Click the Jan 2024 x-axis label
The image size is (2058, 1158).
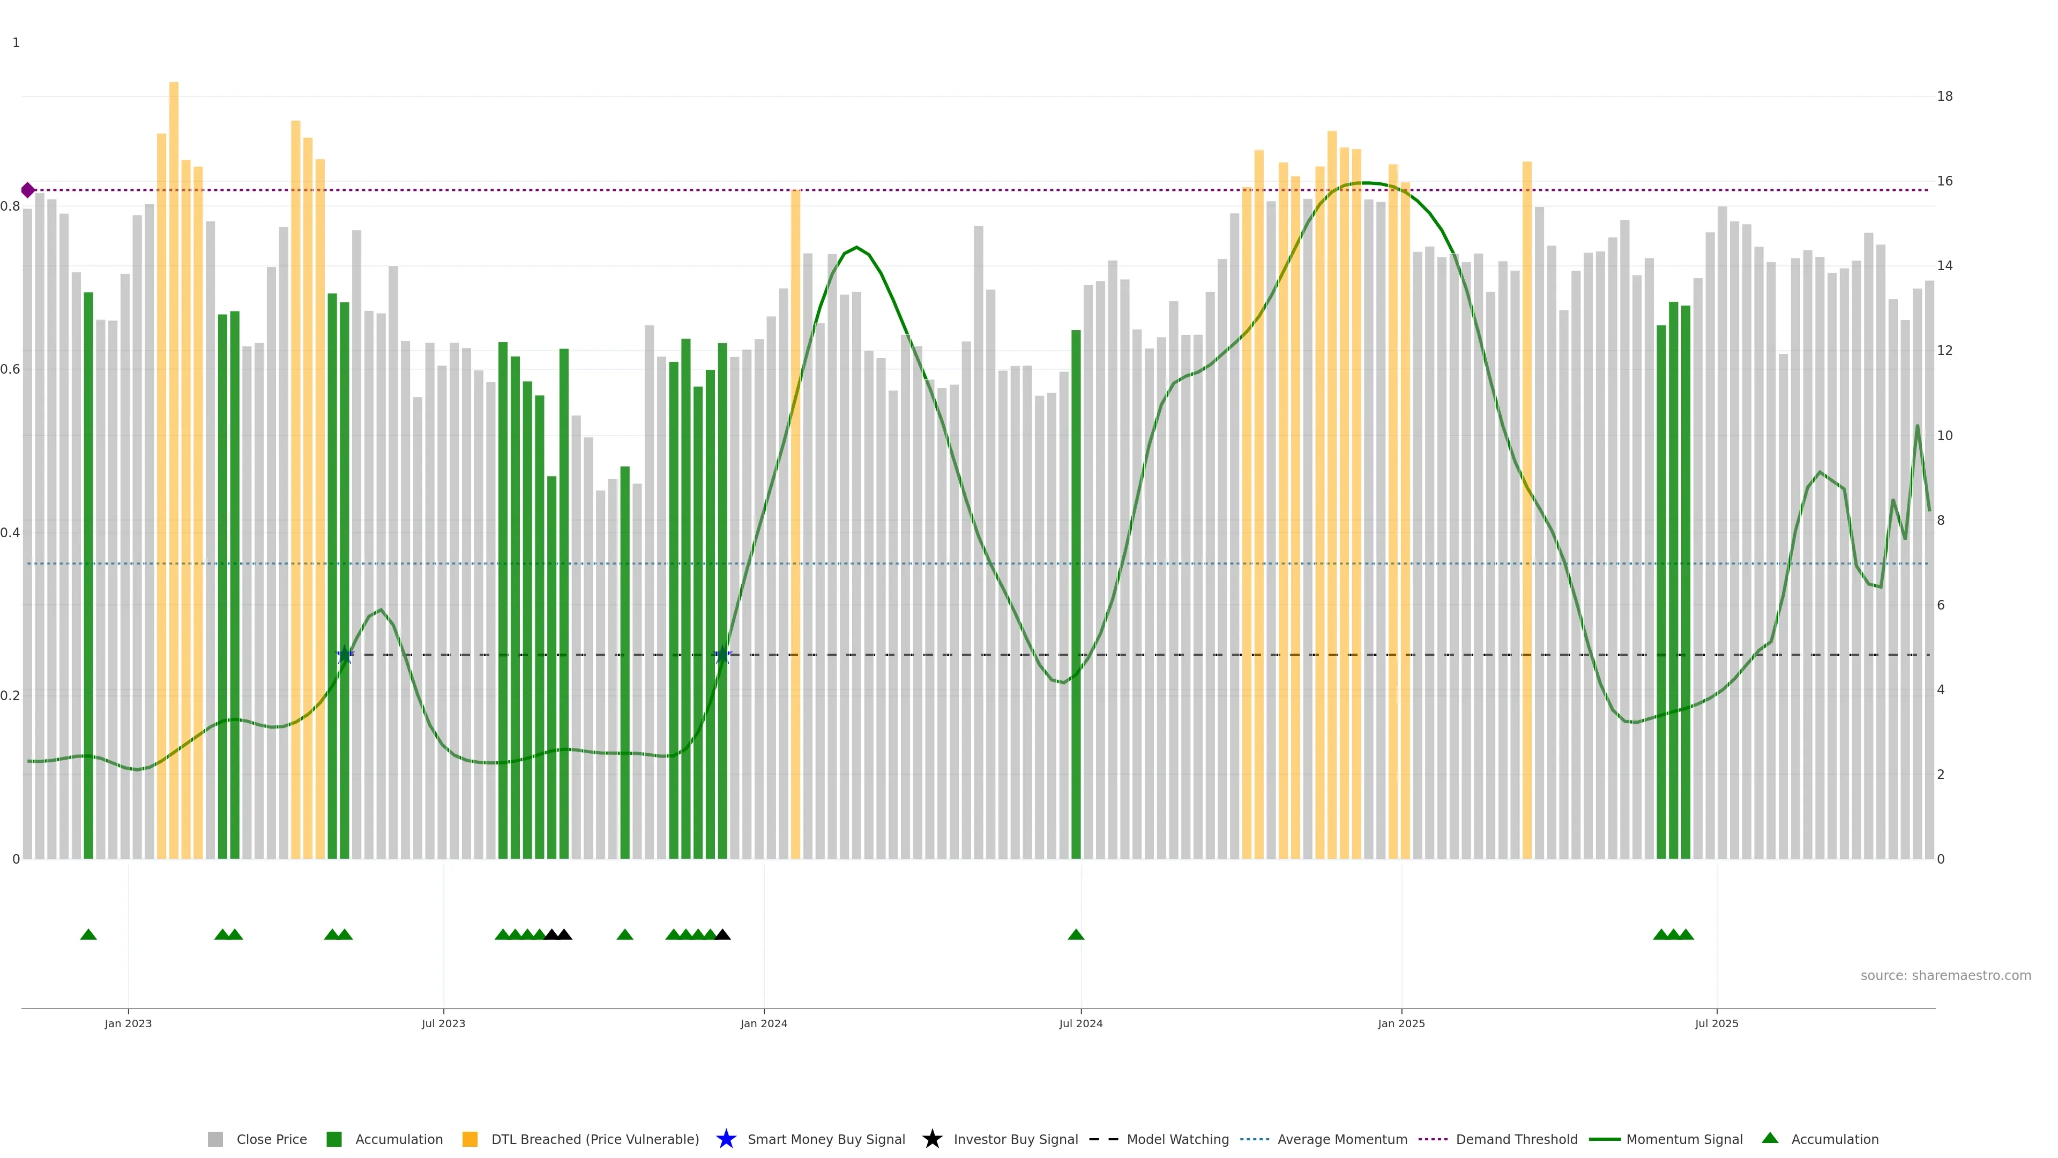(764, 1023)
